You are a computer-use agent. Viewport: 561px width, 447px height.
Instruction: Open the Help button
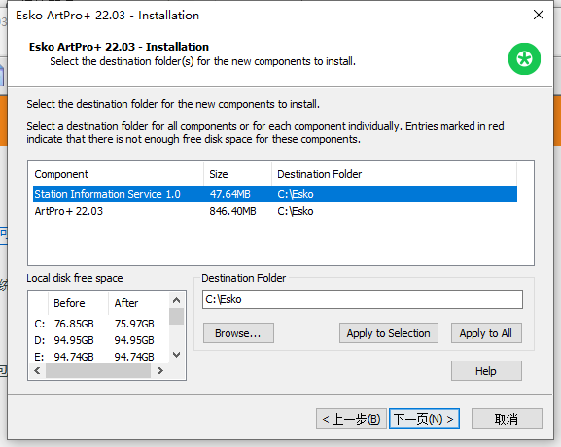pyautogui.click(x=486, y=371)
